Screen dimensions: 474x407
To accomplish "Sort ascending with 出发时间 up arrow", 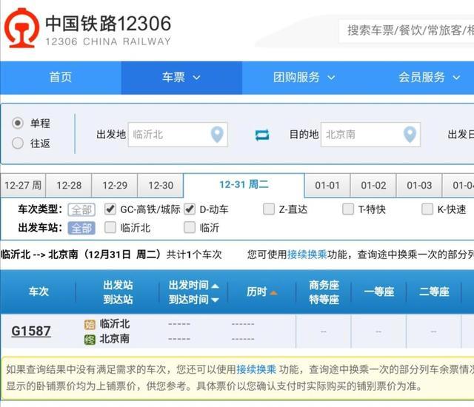I will [x=215, y=286].
